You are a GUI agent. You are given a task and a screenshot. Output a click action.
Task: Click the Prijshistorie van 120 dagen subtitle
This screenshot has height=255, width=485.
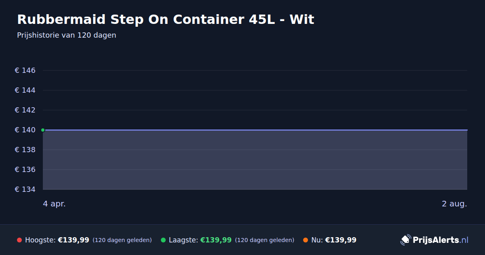pyautogui.click(x=67, y=35)
